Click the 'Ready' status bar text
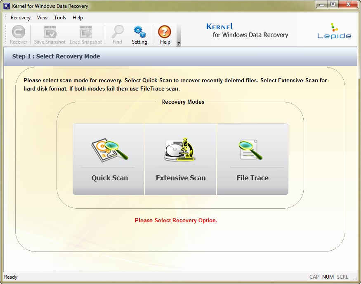Screen dimensions: 361x284 (x=11, y=277)
